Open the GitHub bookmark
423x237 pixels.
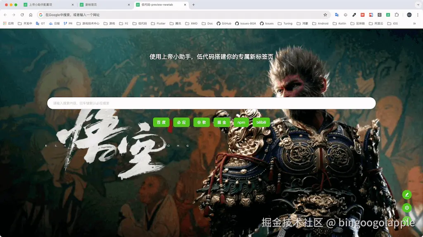click(x=224, y=23)
